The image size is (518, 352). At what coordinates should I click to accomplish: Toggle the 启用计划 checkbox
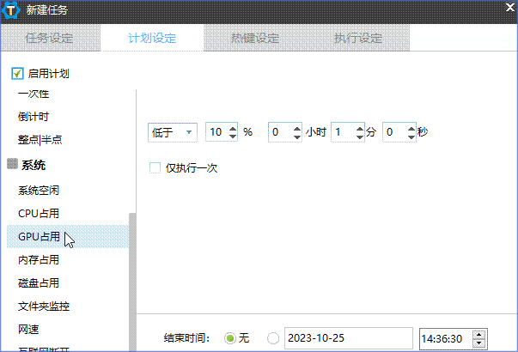(x=17, y=73)
